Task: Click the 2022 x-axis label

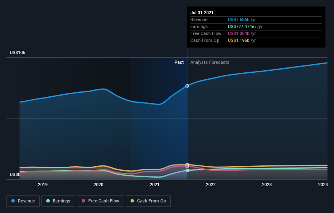Action: (211, 185)
